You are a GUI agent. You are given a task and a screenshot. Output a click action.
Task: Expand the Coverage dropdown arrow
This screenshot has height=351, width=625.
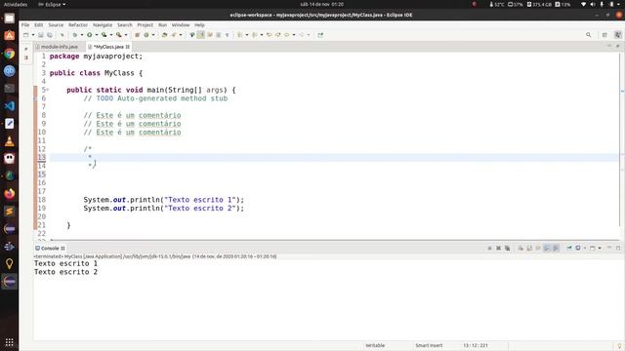pyautogui.click(x=111, y=35)
